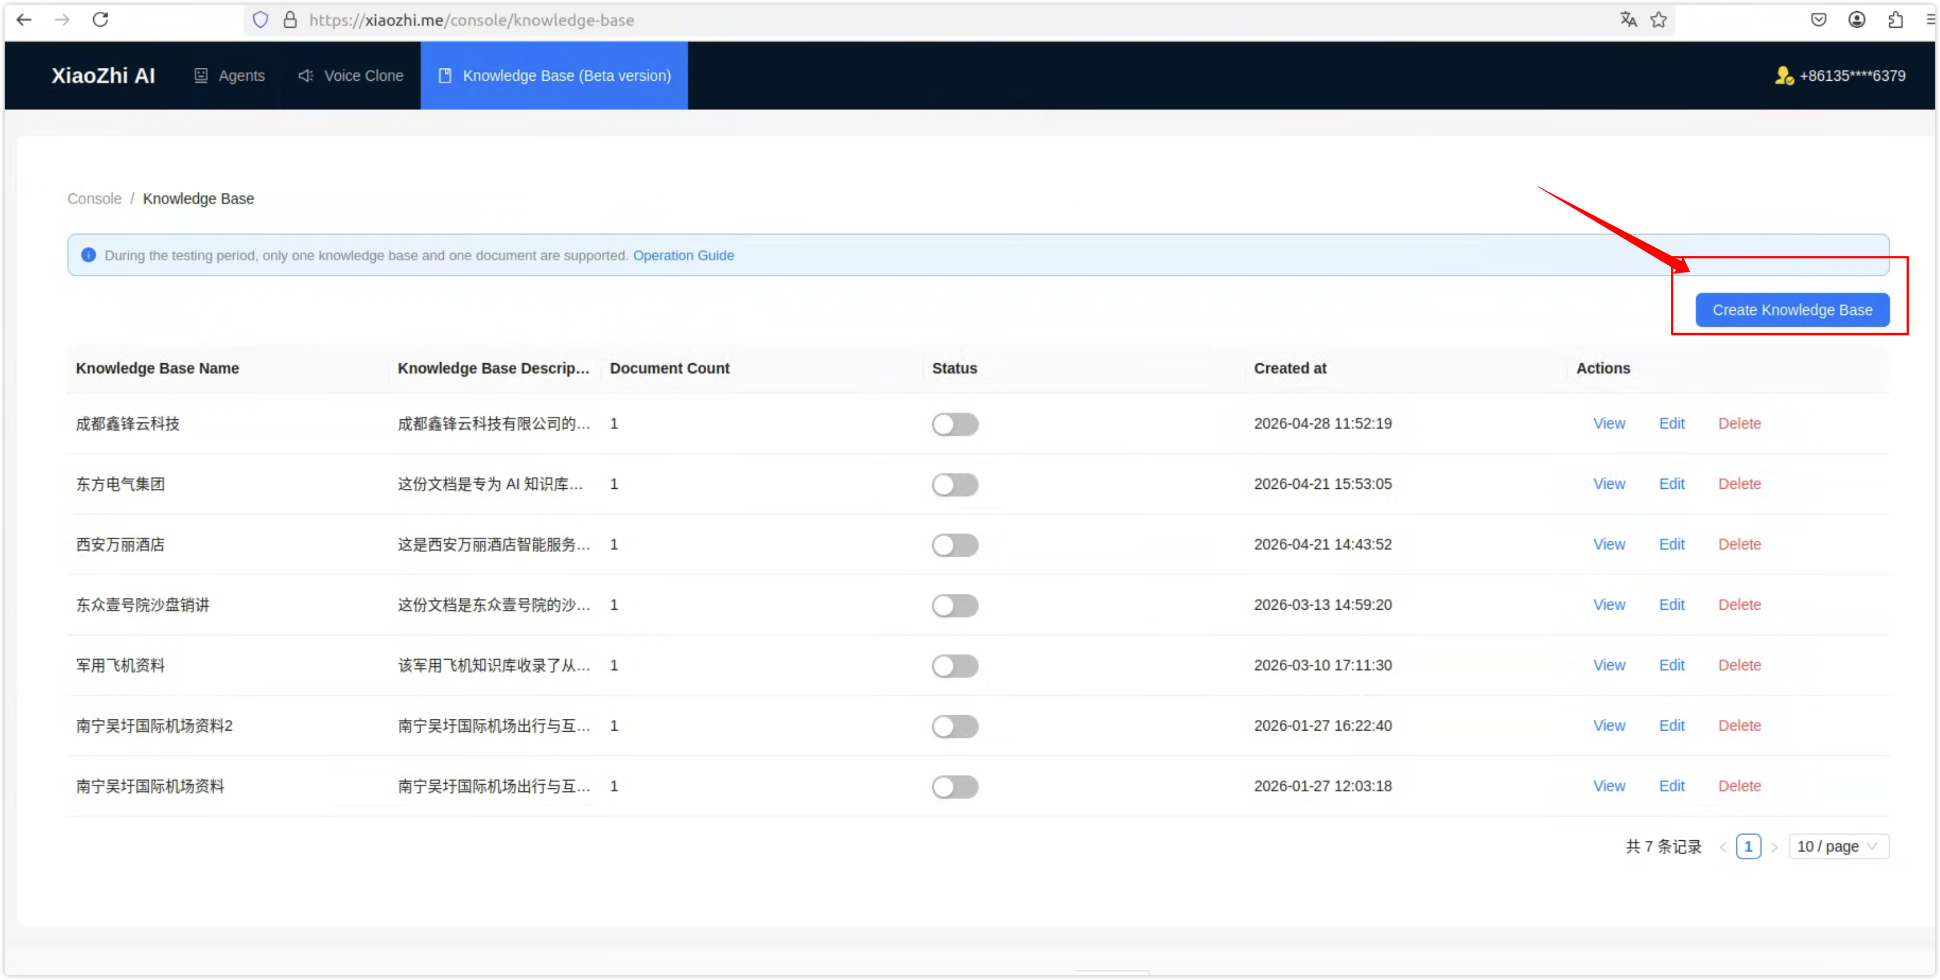Toggle status switch for 南宁吴圩国际机场资料2
Image resolution: width=1940 pixels, height=980 pixels.
click(955, 726)
